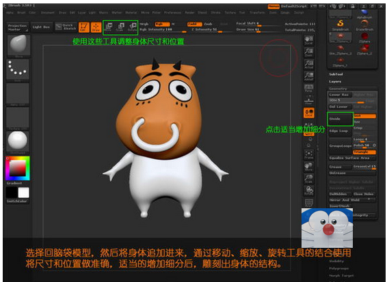The width and height of the screenshot is (387, 282).
Task: Click the Divide button
Action: (340, 119)
